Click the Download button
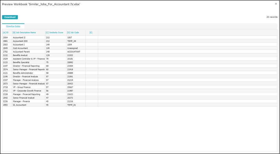 [x=10, y=17]
